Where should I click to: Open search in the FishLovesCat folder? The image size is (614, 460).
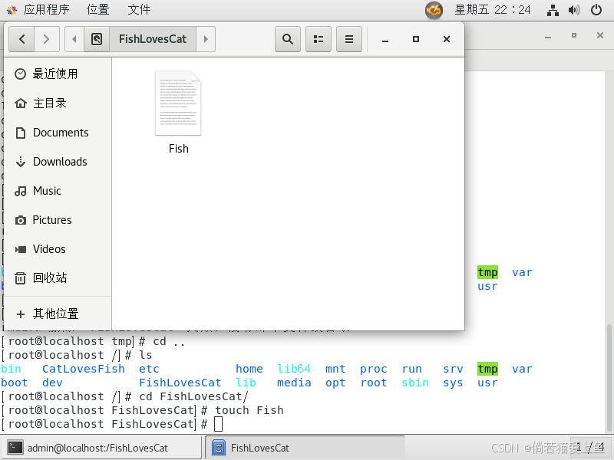tap(287, 39)
